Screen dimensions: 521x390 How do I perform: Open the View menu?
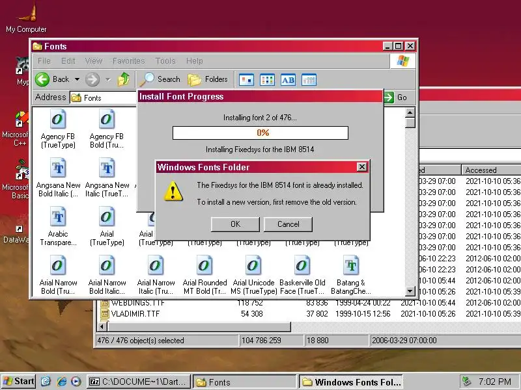pyautogui.click(x=93, y=61)
